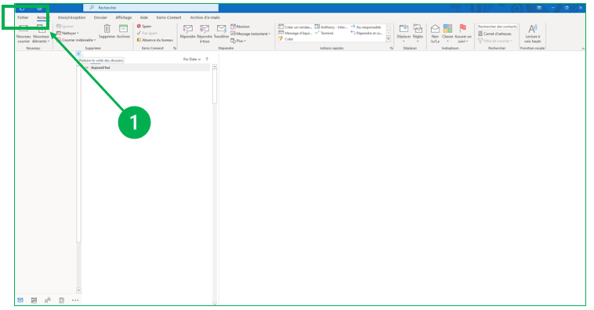This screenshot has height=310, width=594.
Task: Open the Fichier menu tab
Action: coord(23,17)
